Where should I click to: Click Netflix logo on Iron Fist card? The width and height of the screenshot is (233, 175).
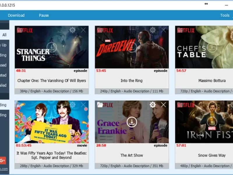(186, 105)
